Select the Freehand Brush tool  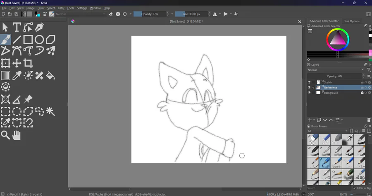tap(5, 39)
